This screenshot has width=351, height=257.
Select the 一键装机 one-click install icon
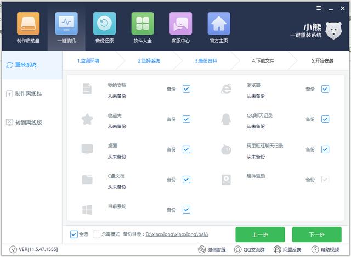click(x=66, y=24)
